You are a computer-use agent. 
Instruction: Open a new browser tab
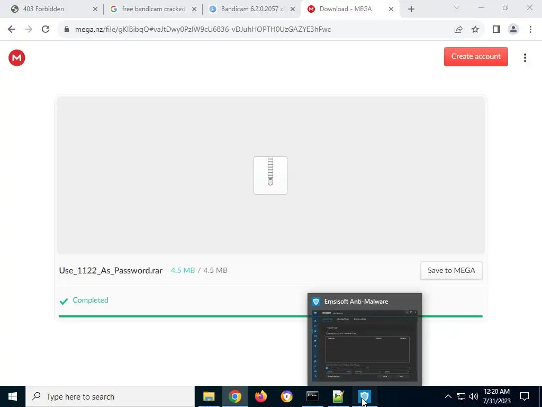tap(411, 9)
